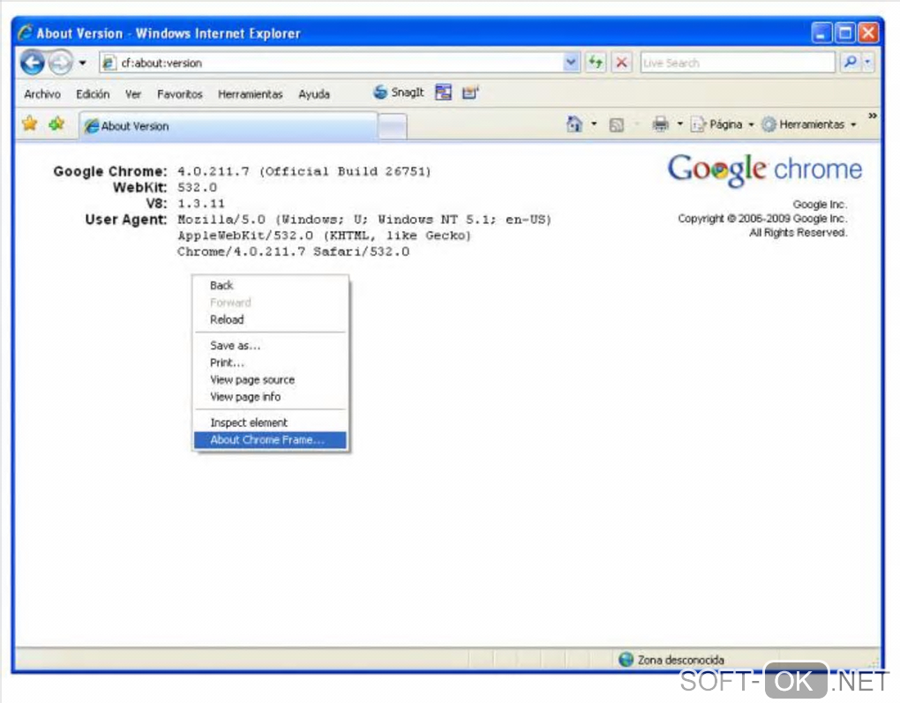
Task: Minimize the Internet Explorer window
Action: (x=821, y=33)
